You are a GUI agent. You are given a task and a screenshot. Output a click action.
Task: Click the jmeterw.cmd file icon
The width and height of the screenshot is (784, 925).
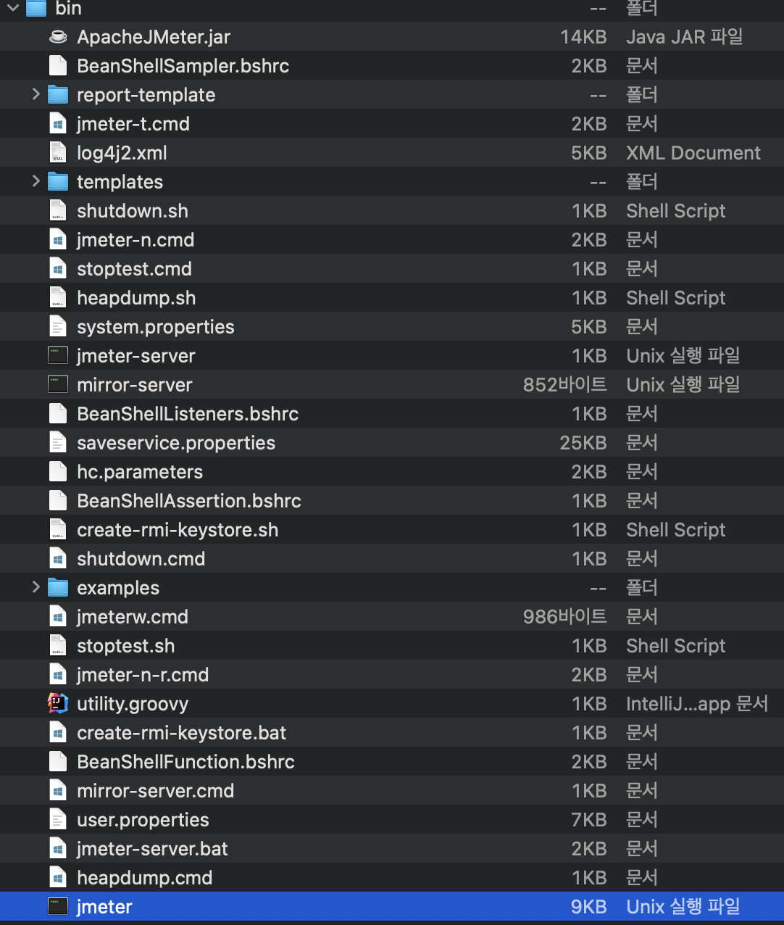(x=58, y=617)
